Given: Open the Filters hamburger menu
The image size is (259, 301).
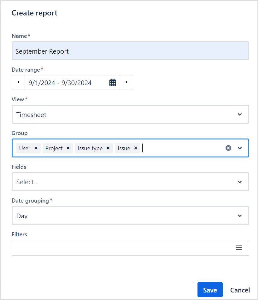Looking at the screenshot, I should point(239,247).
